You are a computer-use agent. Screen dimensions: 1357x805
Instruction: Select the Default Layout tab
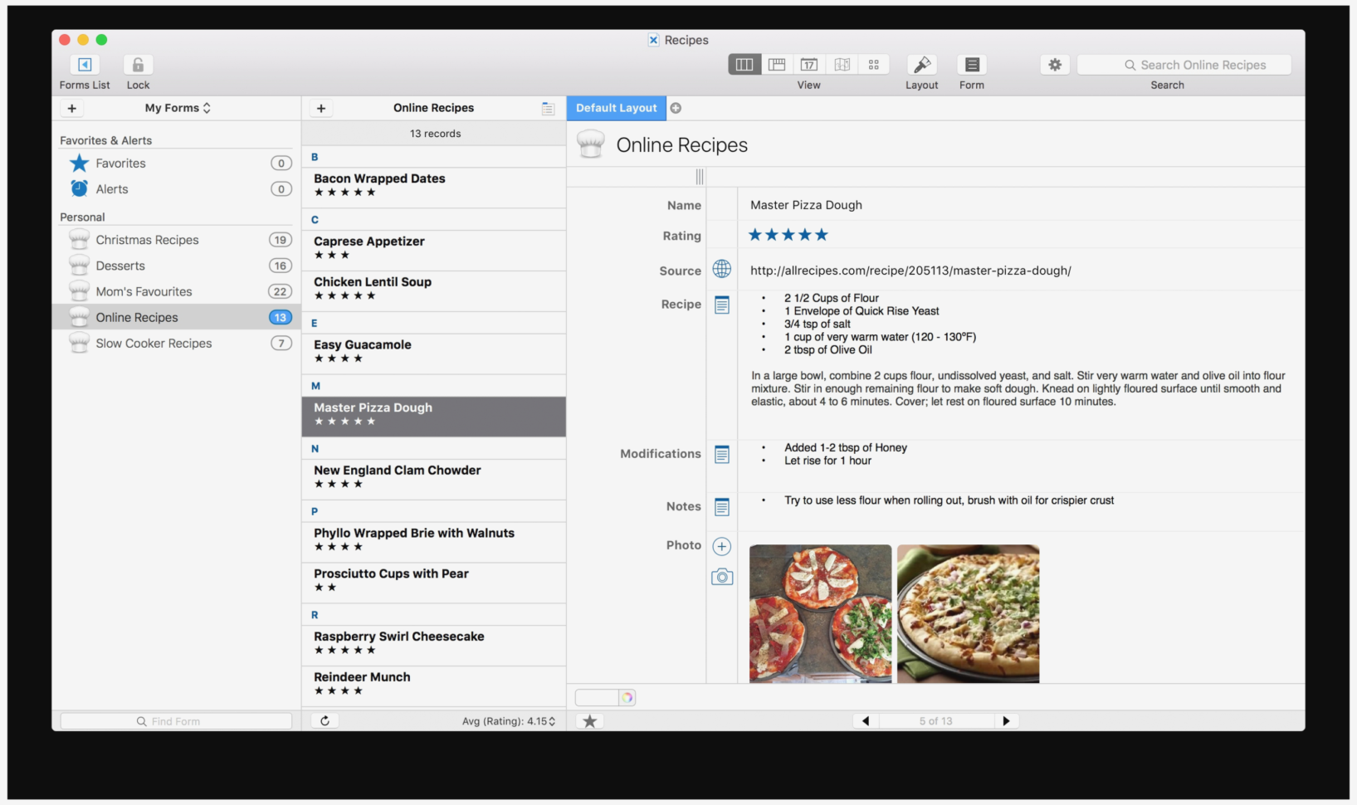click(615, 108)
